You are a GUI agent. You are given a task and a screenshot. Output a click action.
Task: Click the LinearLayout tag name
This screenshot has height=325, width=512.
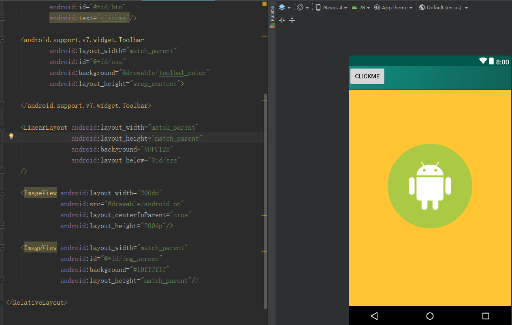(45, 127)
